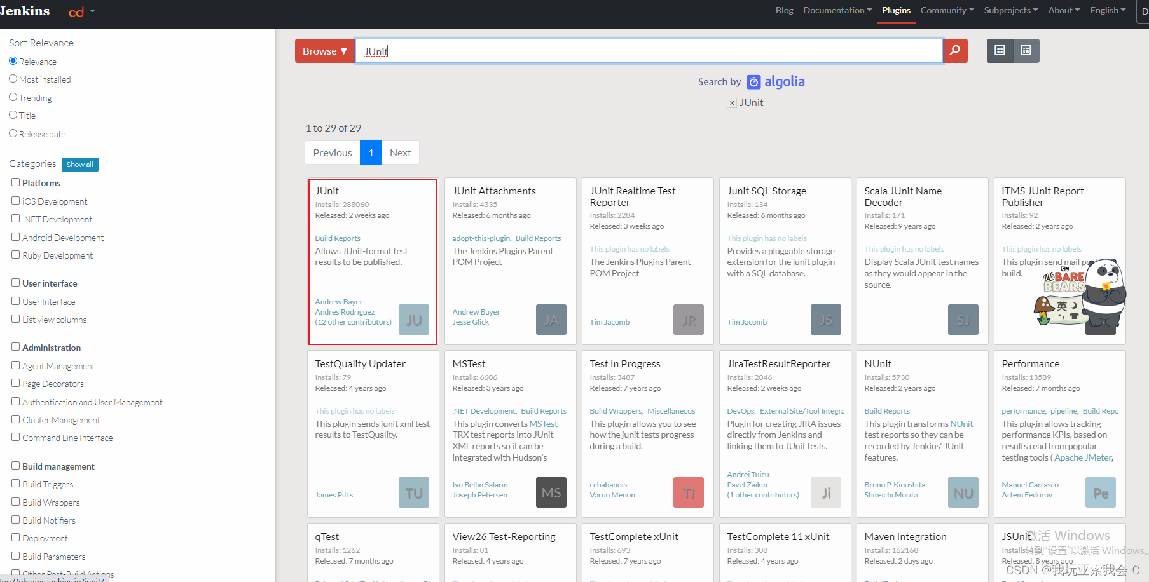Screen dimensions: 1149x582
Task: Open the JUnit Attachments plugin title
Action: click(494, 191)
